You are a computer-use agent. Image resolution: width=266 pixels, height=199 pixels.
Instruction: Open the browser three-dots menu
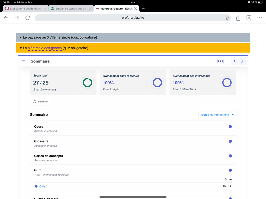pyautogui.click(x=260, y=18)
